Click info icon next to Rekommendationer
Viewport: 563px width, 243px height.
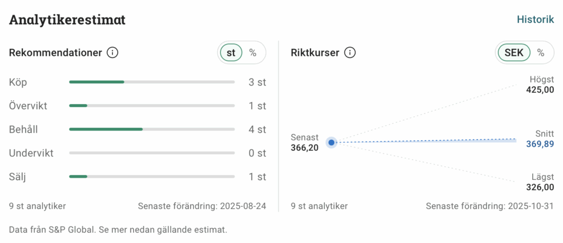pos(112,53)
